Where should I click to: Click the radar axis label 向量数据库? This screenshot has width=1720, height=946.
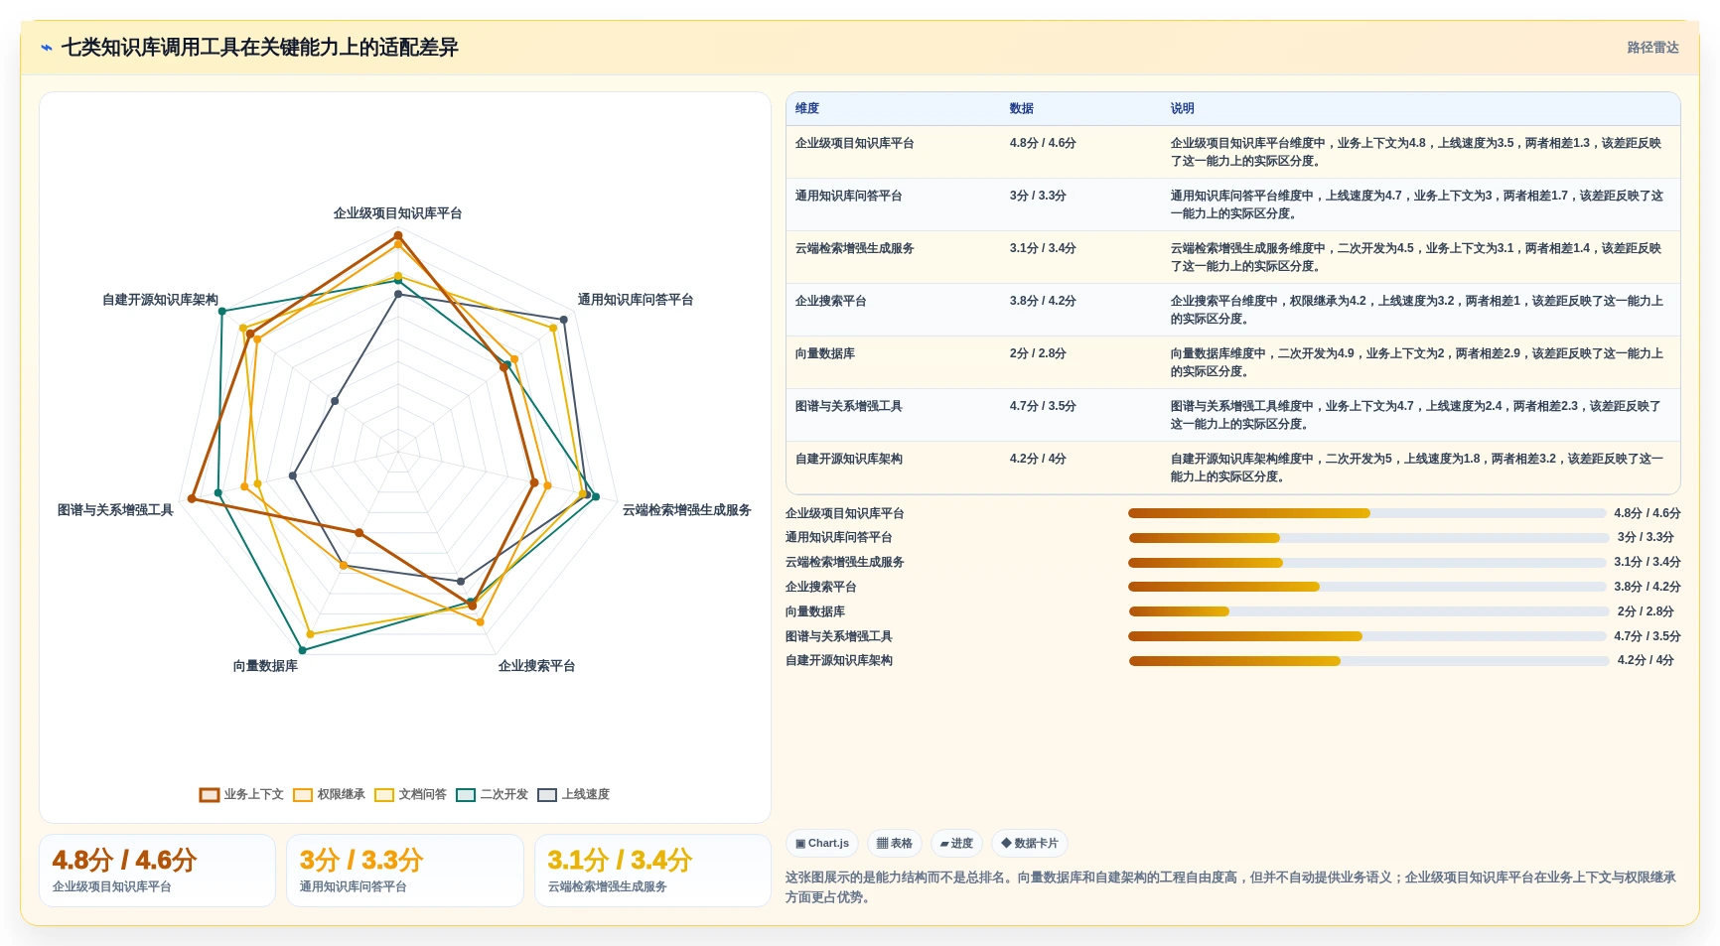265,666
